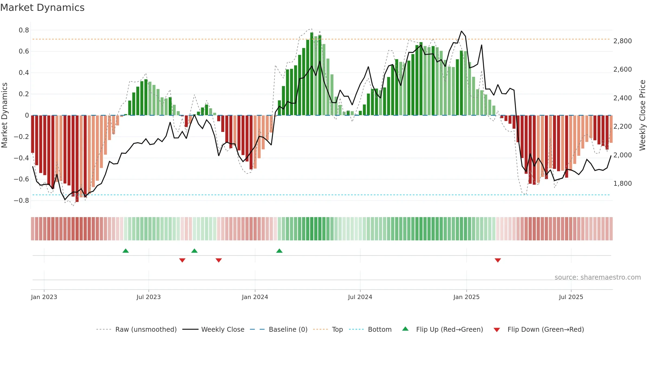Click the red flip-down triangle after Jan 2025

point(498,260)
